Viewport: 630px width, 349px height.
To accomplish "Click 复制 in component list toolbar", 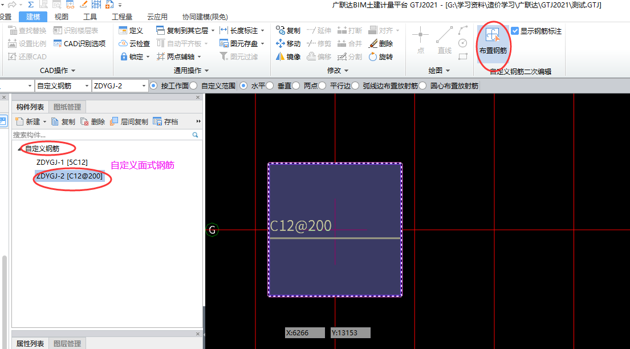I will tap(63, 121).
